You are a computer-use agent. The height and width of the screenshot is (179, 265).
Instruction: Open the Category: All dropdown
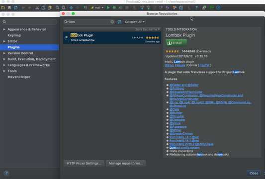pos(135,22)
